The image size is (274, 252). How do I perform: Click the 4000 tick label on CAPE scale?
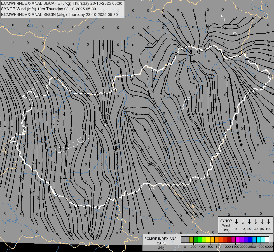(x=260, y=247)
